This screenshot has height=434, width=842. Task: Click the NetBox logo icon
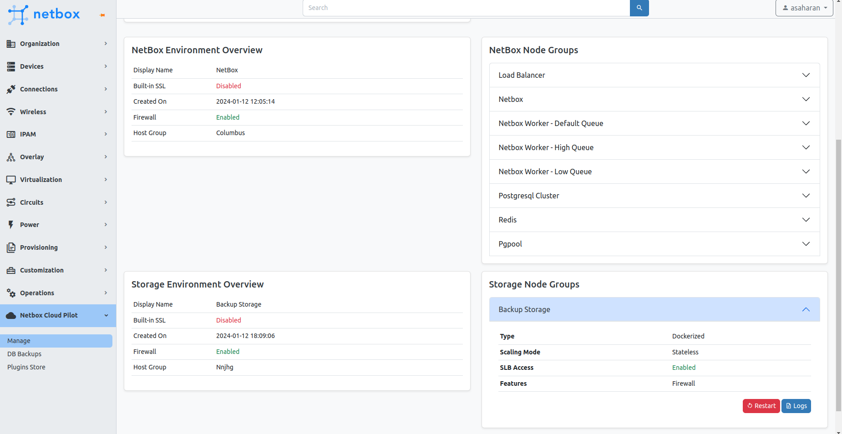point(18,15)
